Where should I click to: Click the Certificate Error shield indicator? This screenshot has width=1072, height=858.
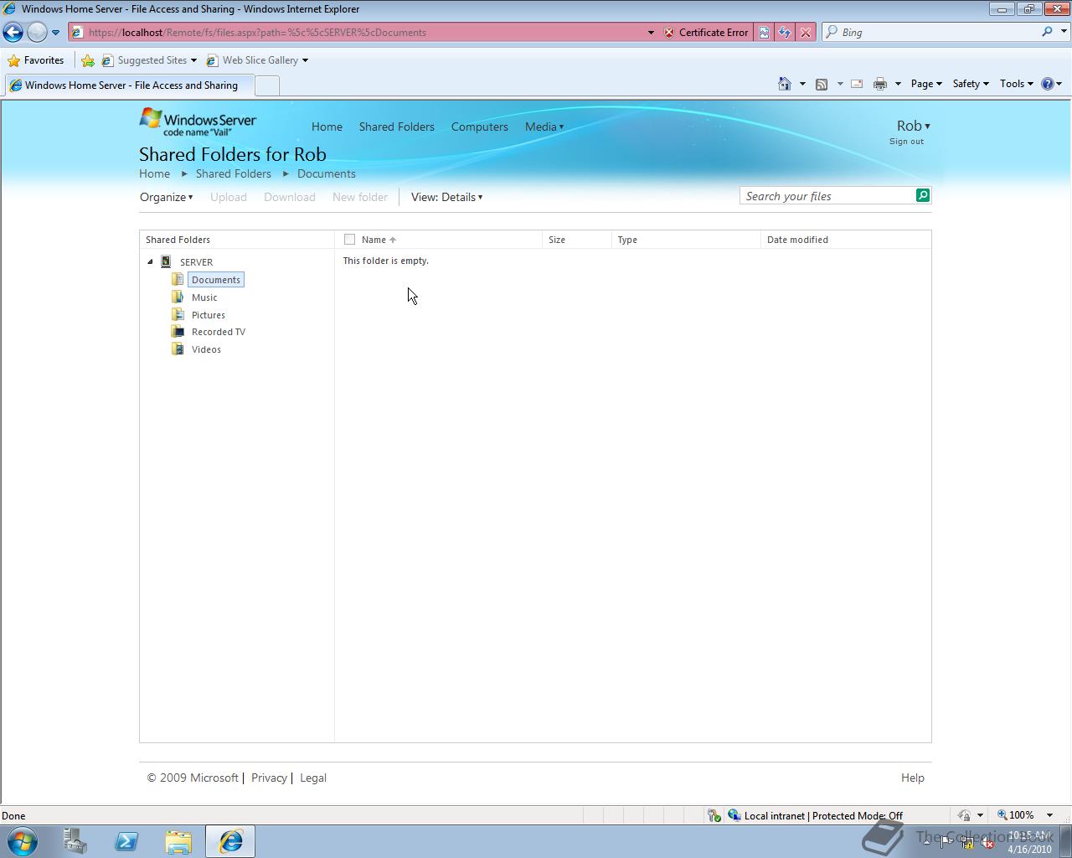point(705,32)
